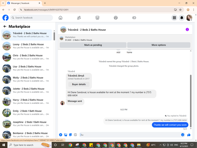The image size is (197, 148).
Task: Open Task View on the taskbar
Action: pyautogui.click(x=63, y=145)
